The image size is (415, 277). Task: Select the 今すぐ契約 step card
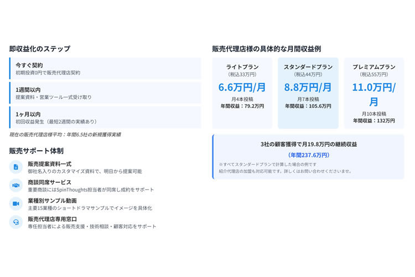point(105,68)
